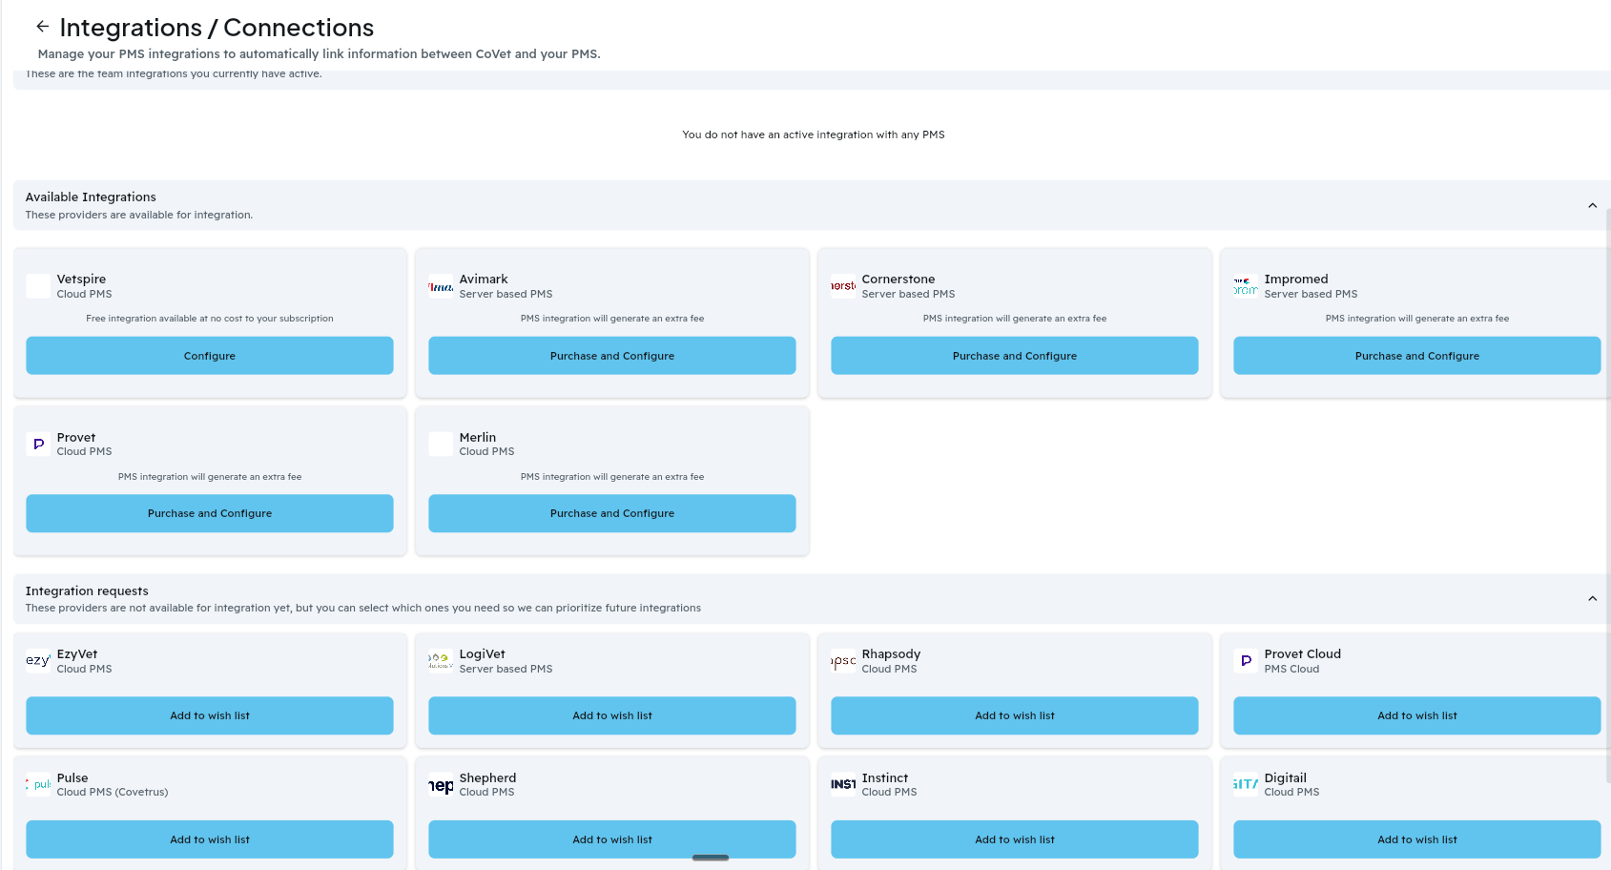Click the 'These providers are available for integration' text
The height and width of the screenshot is (870, 1611).
(139, 215)
